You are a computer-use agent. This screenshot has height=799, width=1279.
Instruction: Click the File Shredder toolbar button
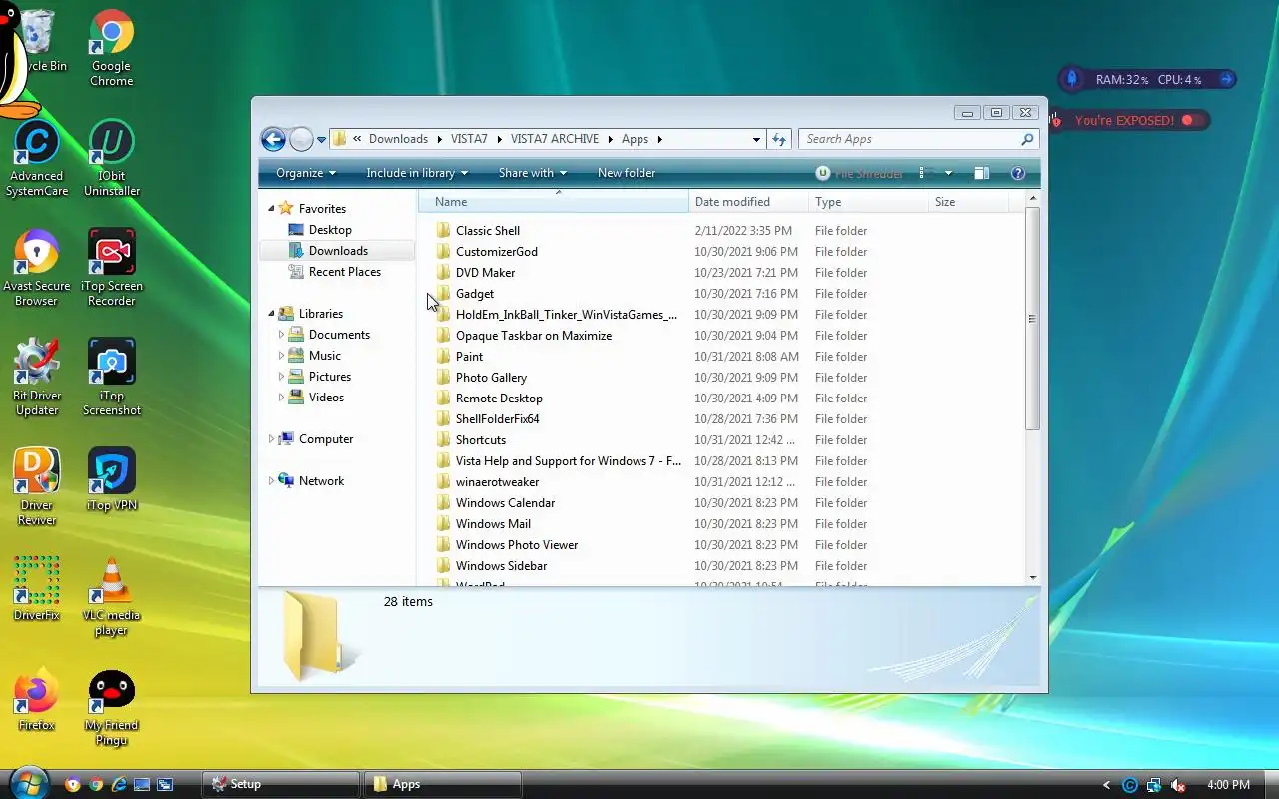(859, 173)
